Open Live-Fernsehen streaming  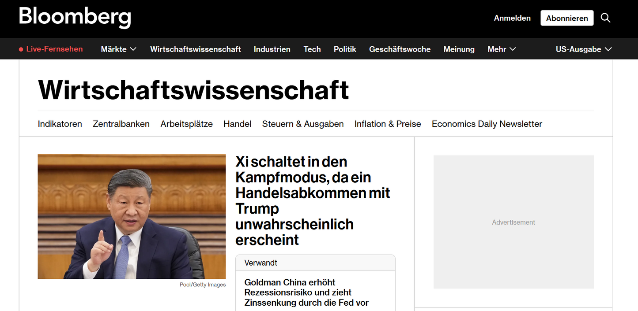click(x=54, y=49)
